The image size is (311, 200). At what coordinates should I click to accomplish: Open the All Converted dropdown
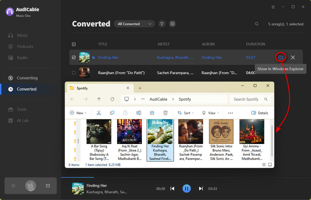click(134, 24)
